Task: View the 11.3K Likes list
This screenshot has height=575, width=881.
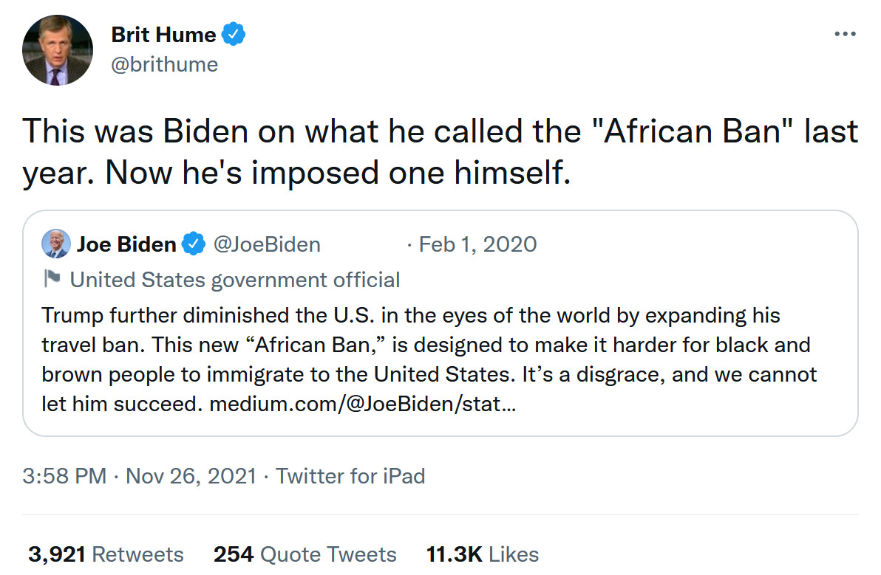Action: (x=482, y=554)
